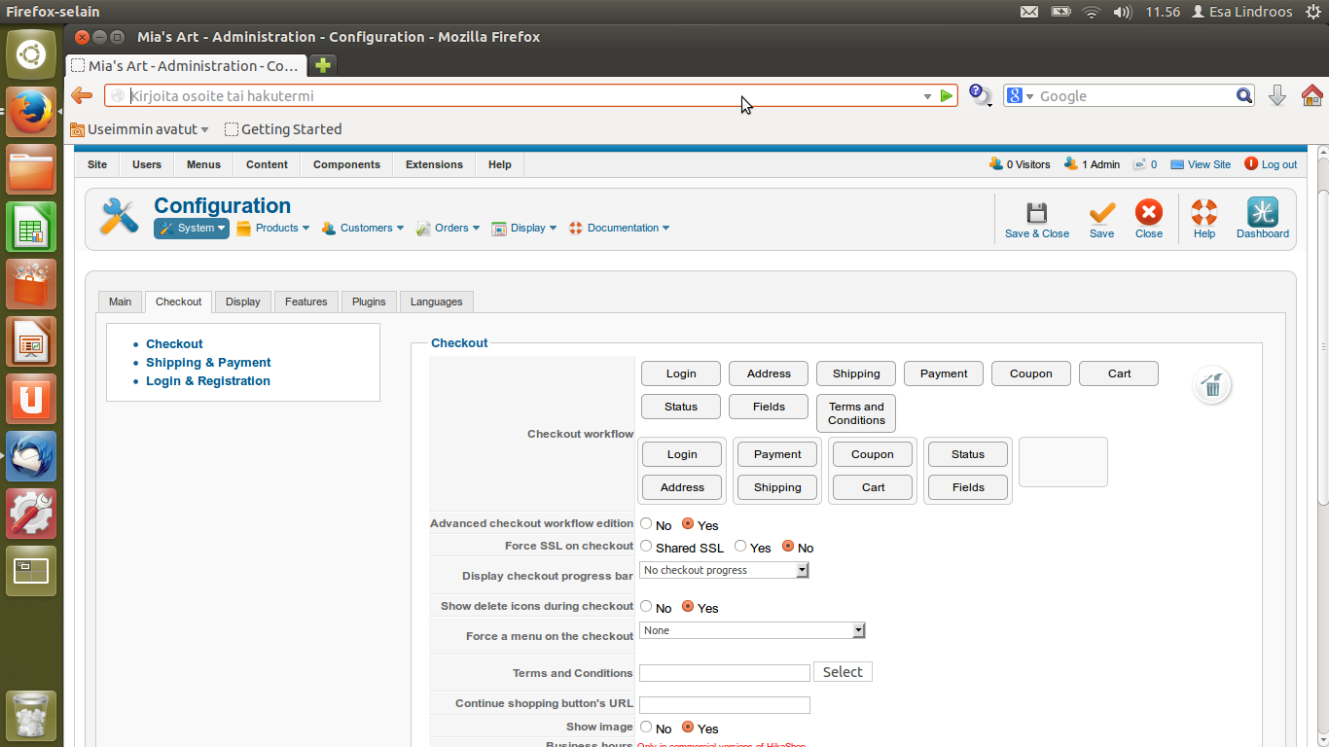The image size is (1329, 747).
Task: Set Advanced checkout workflow edition to No
Action: [646, 523]
